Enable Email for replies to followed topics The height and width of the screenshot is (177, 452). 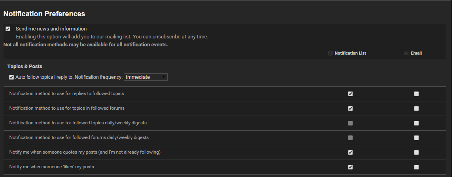(416, 94)
